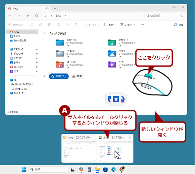Open the ミュージック folder in Quick Access

[70, 65]
